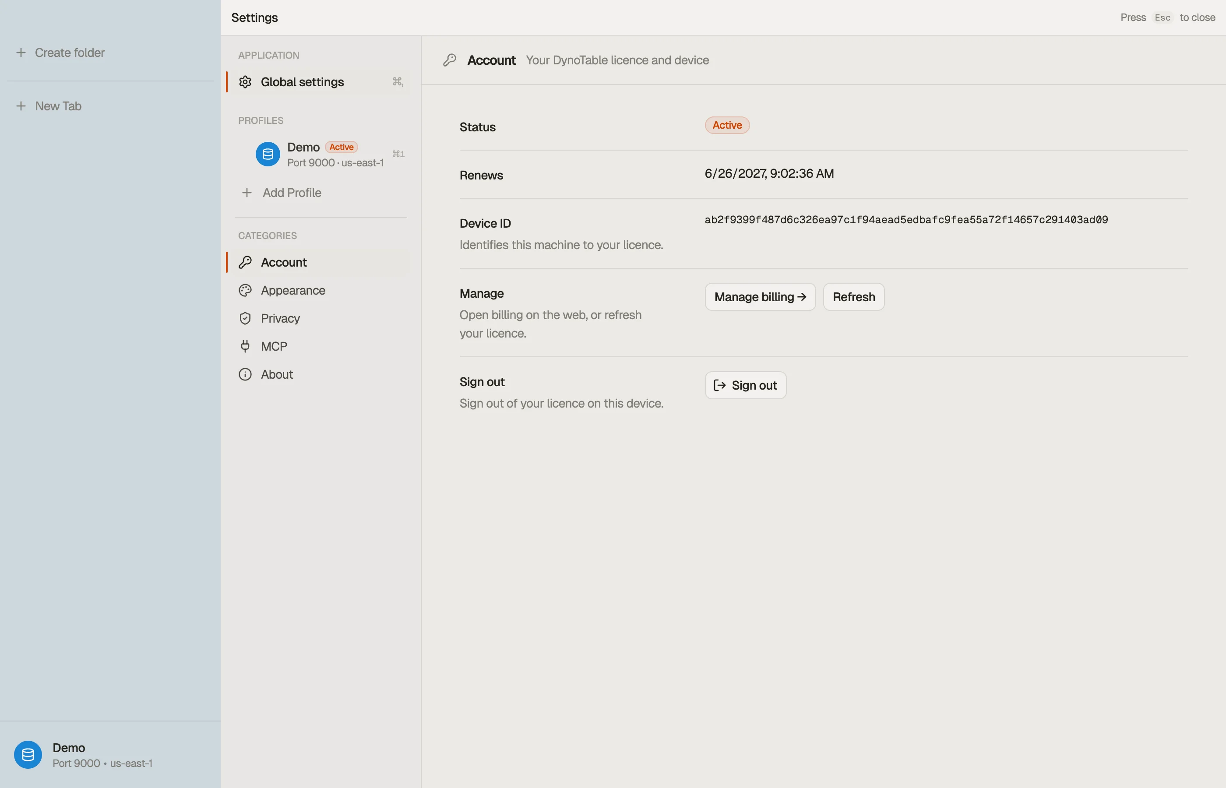The height and width of the screenshot is (788, 1226).
Task: Click the plug icon for MCP
Action: click(x=245, y=346)
